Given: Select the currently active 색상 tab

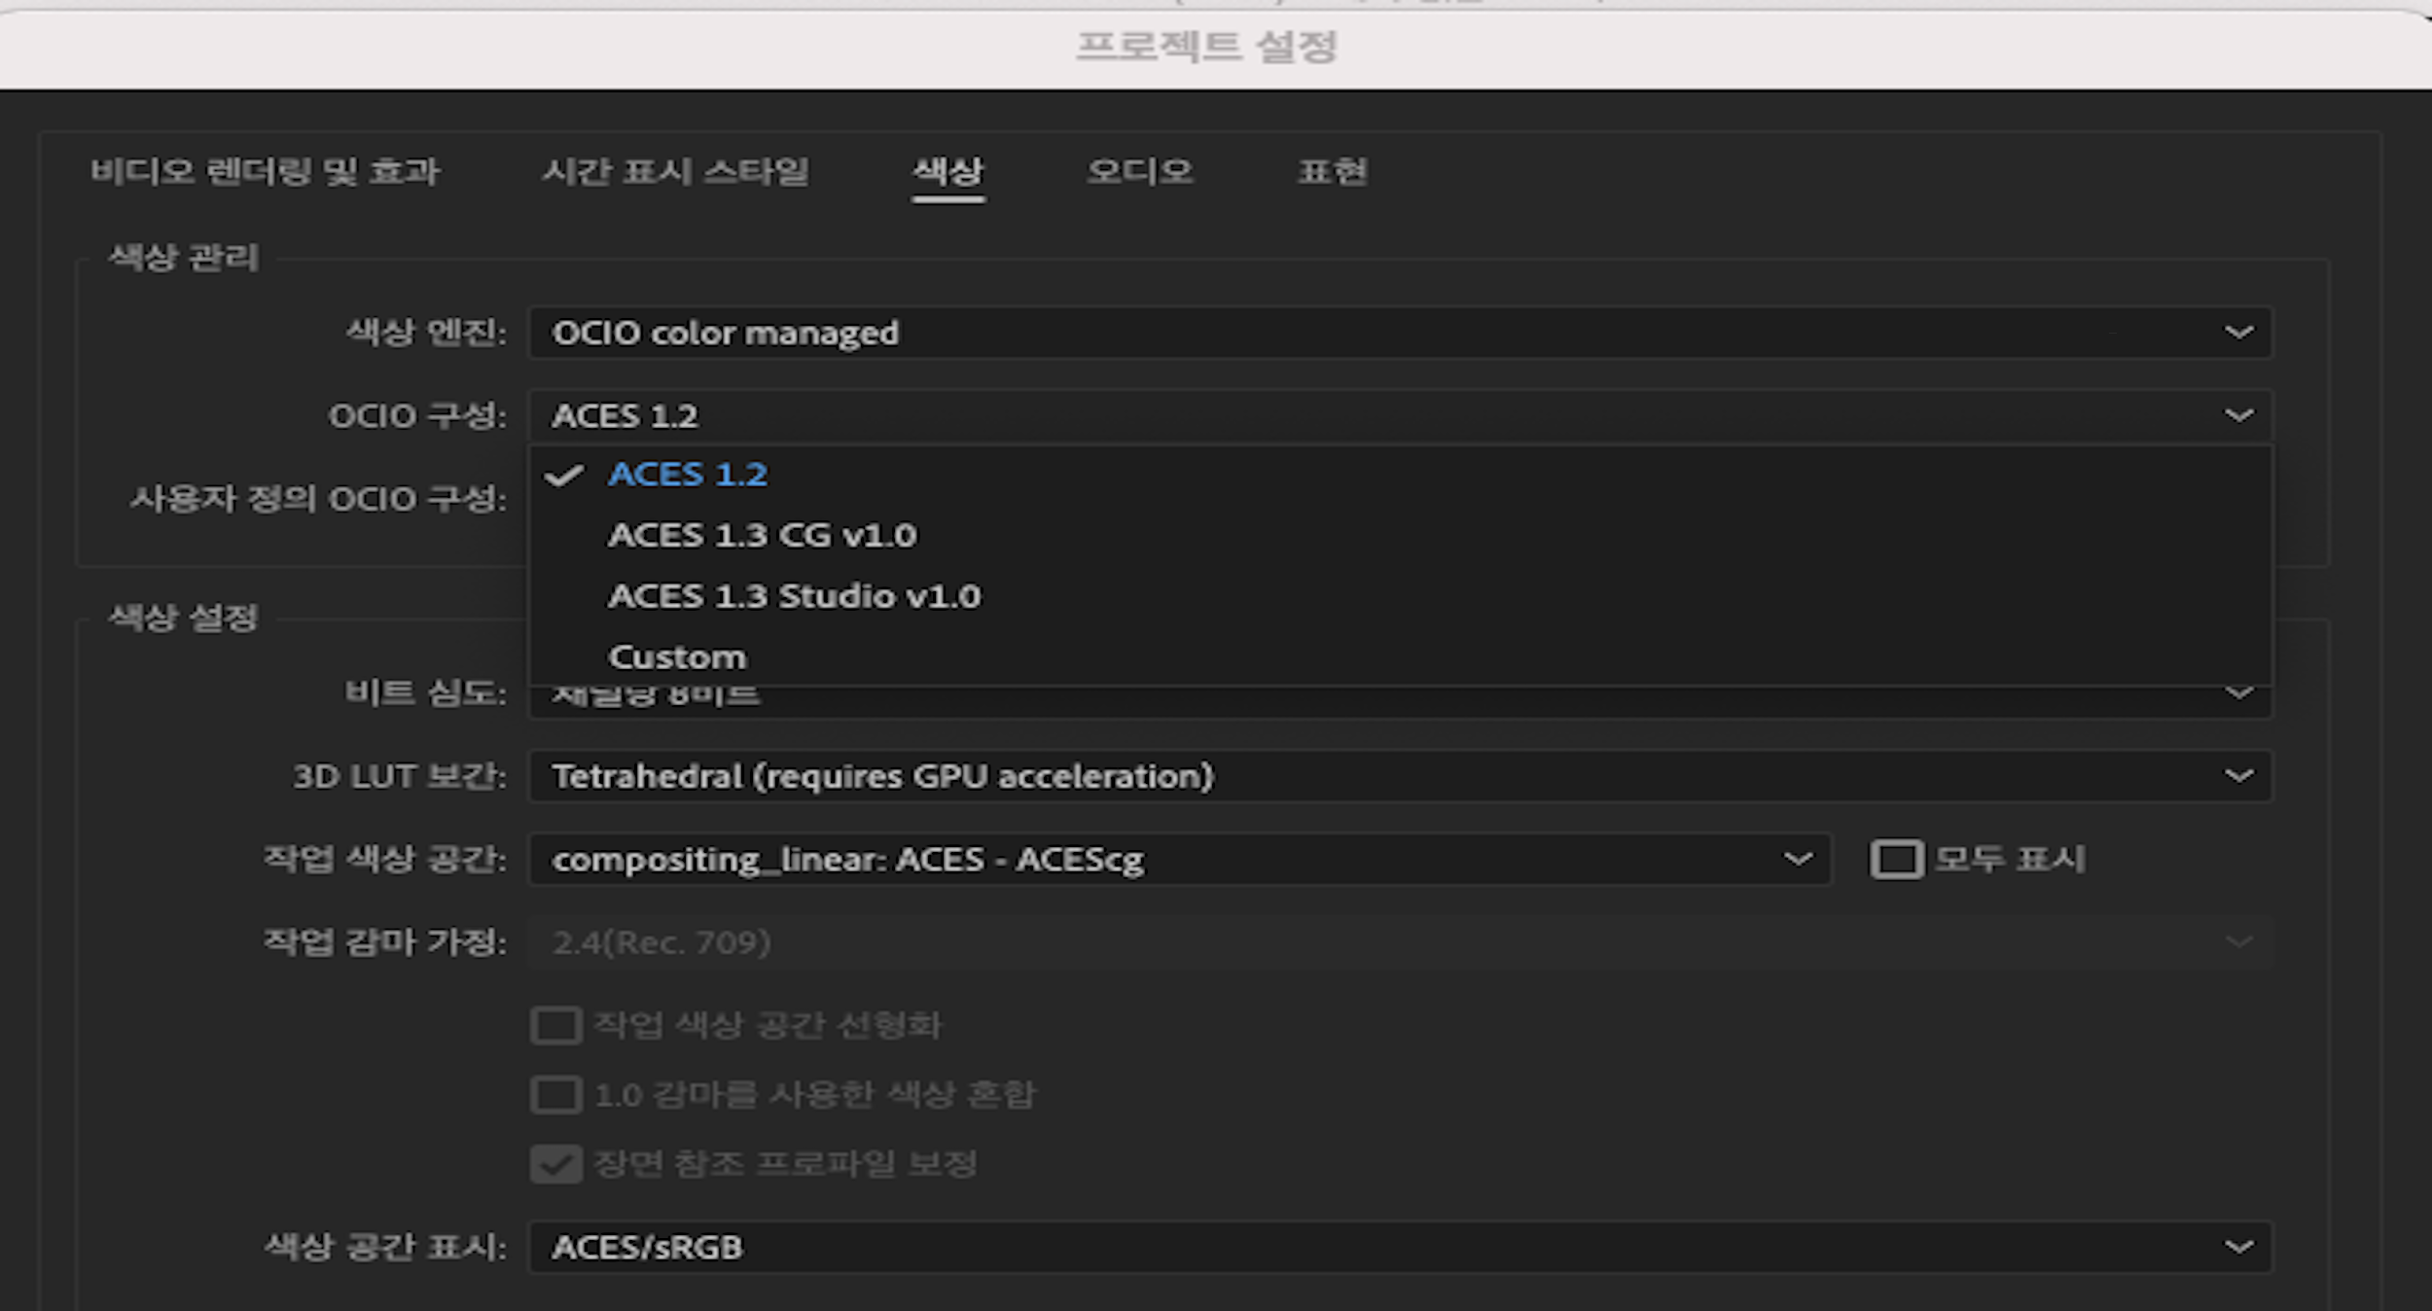Looking at the screenshot, I should [948, 173].
